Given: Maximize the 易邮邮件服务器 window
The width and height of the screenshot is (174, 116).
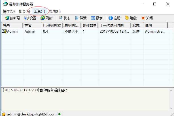Looking at the screenshot, I should (154, 4).
